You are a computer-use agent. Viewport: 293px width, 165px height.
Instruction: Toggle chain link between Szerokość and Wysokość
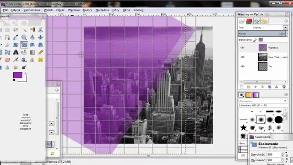[x=287, y=157]
